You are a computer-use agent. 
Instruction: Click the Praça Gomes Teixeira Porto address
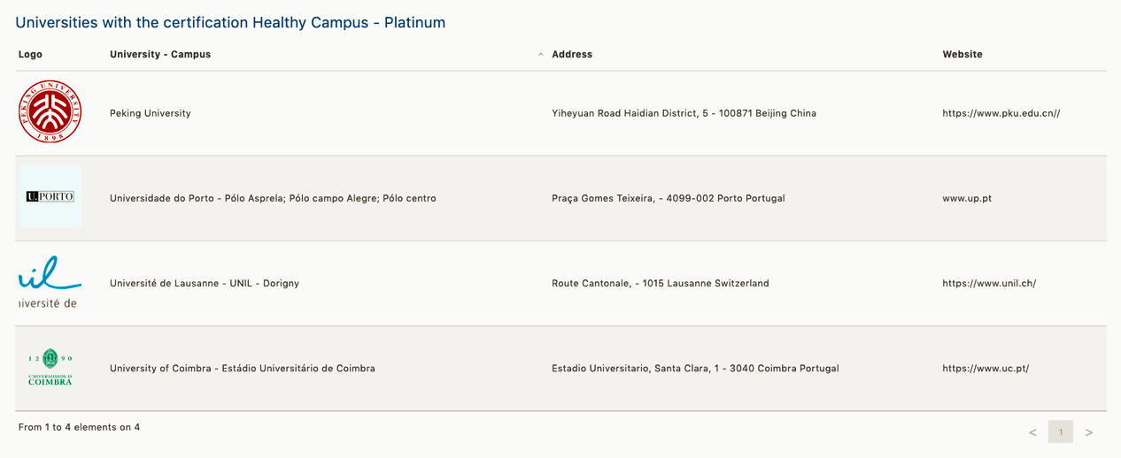(669, 198)
